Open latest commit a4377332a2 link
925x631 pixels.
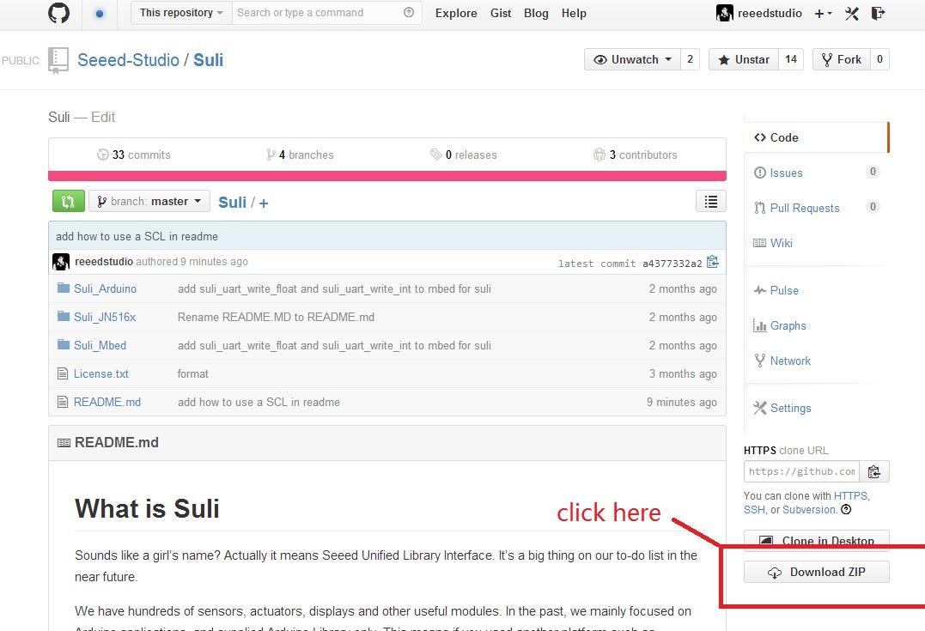click(x=672, y=263)
